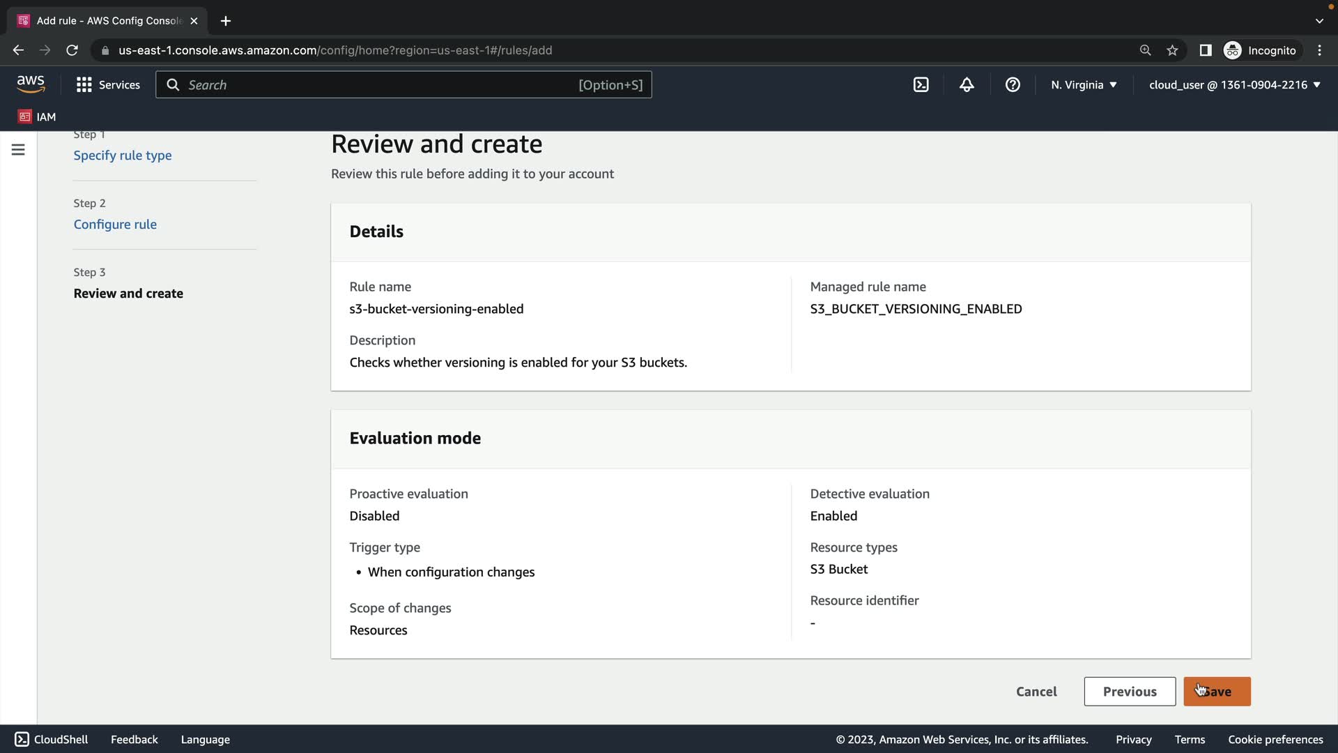Open the Services grid menu

pyautogui.click(x=108, y=85)
